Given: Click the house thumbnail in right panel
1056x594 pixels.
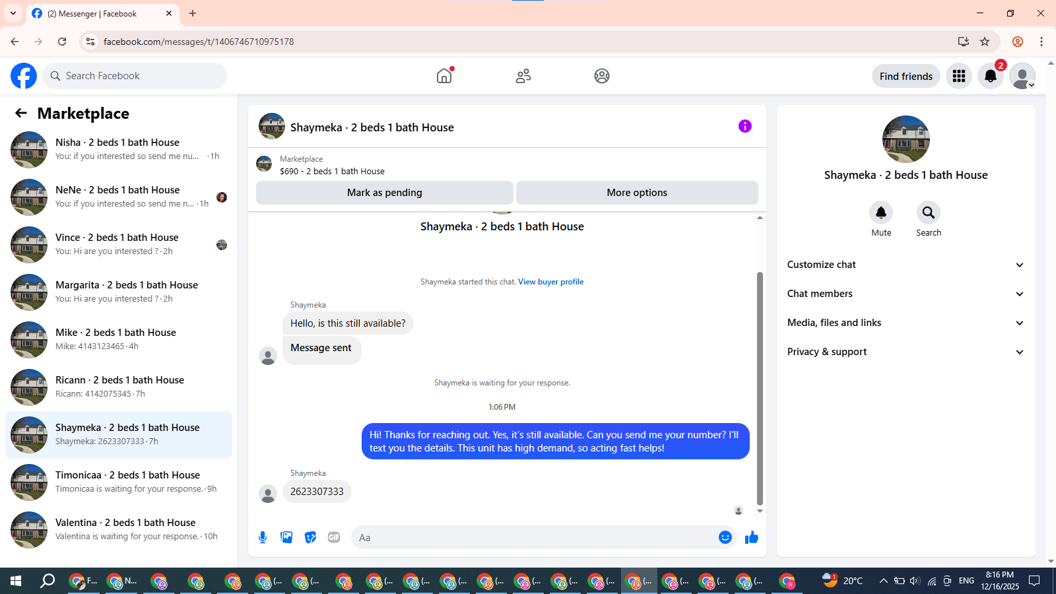Looking at the screenshot, I should click(906, 139).
